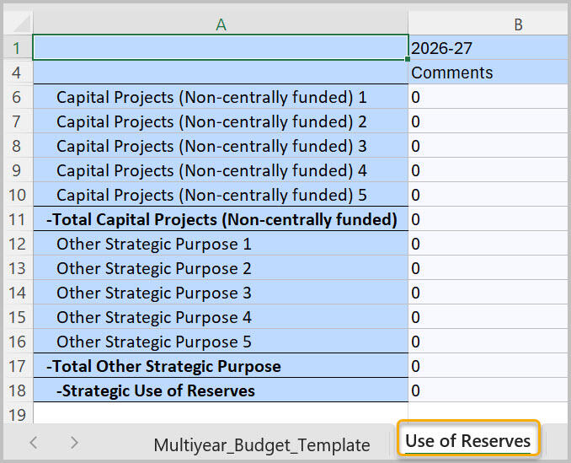Go to next sheet using right arrow

(74, 443)
